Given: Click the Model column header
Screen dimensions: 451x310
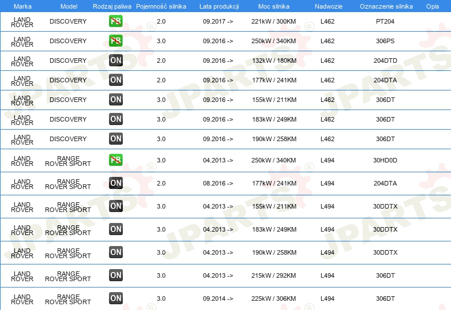Looking at the screenshot, I should click(x=69, y=6).
